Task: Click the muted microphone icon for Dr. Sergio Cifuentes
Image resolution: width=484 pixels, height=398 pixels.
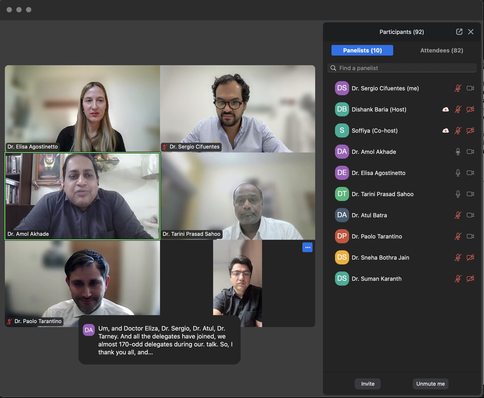Action: [x=458, y=88]
